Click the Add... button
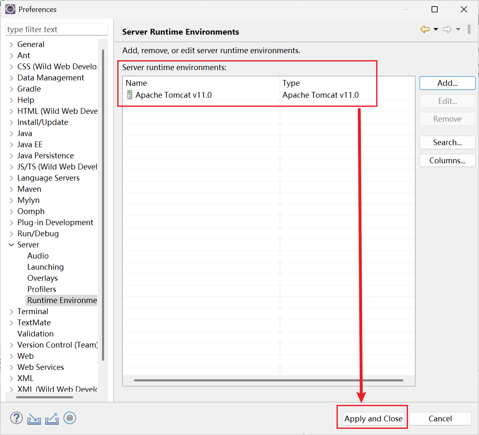479x435 pixels. pyautogui.click(x=447, y=83)
